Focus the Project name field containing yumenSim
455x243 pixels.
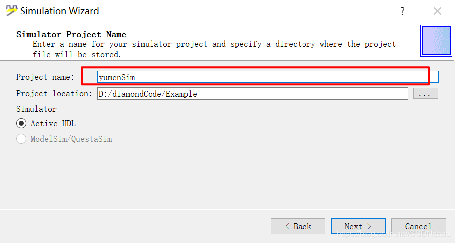268,77
